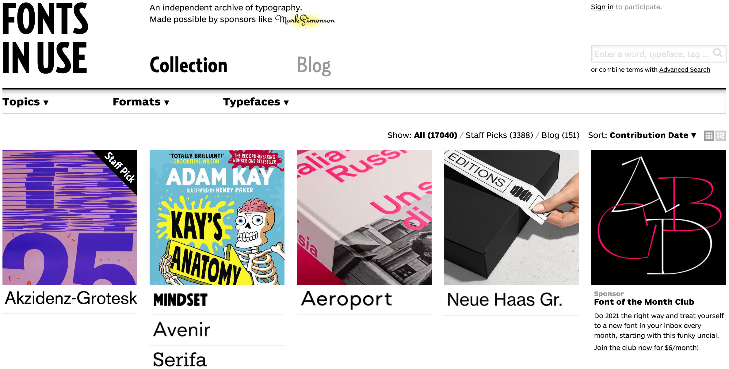
Task: Filter to Blog (151) posts
Action: coord(560,135)
